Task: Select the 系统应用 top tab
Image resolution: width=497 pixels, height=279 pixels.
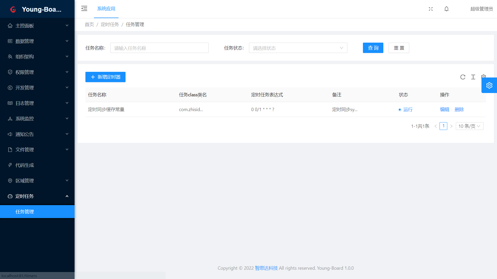Action: (x=106, y=9)
